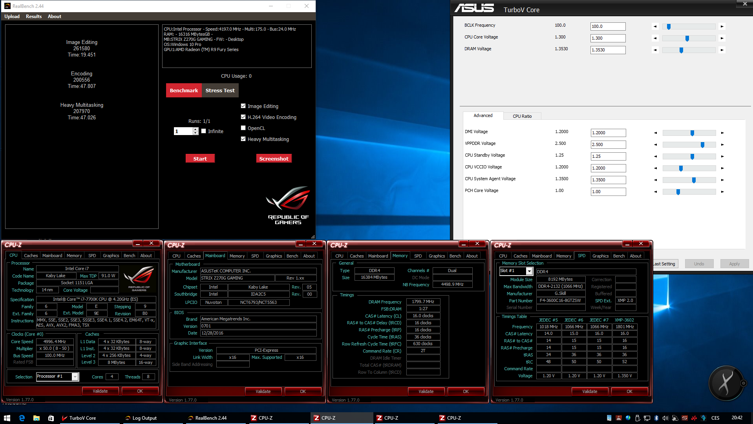Click OK in the Mainboard CPU-Z window

(303, 391)
